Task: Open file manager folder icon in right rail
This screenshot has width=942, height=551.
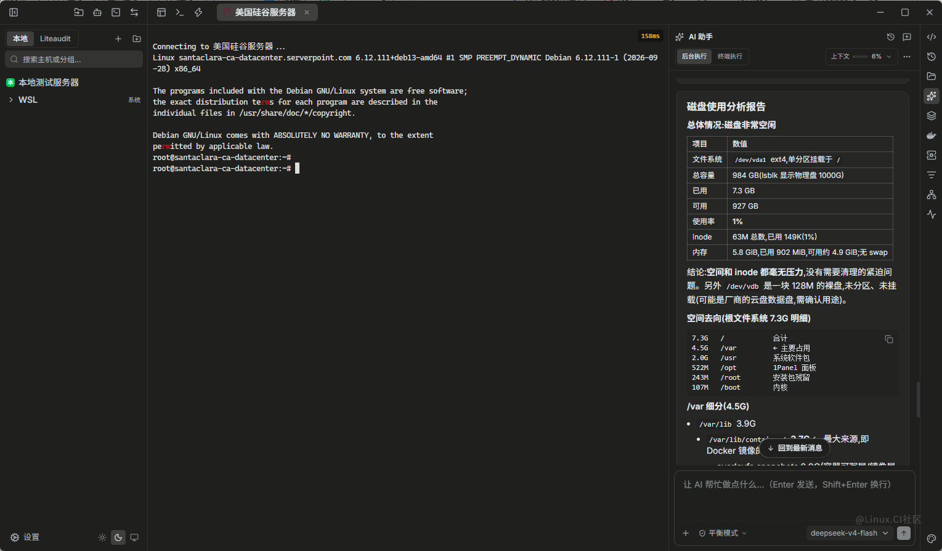Action: 932,76
